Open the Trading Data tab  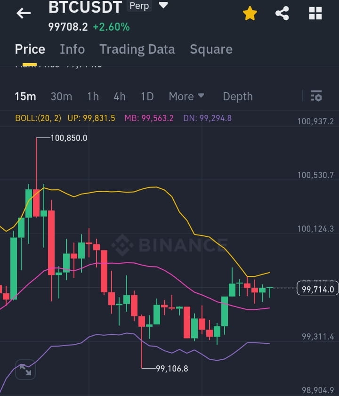coord(137,49)
